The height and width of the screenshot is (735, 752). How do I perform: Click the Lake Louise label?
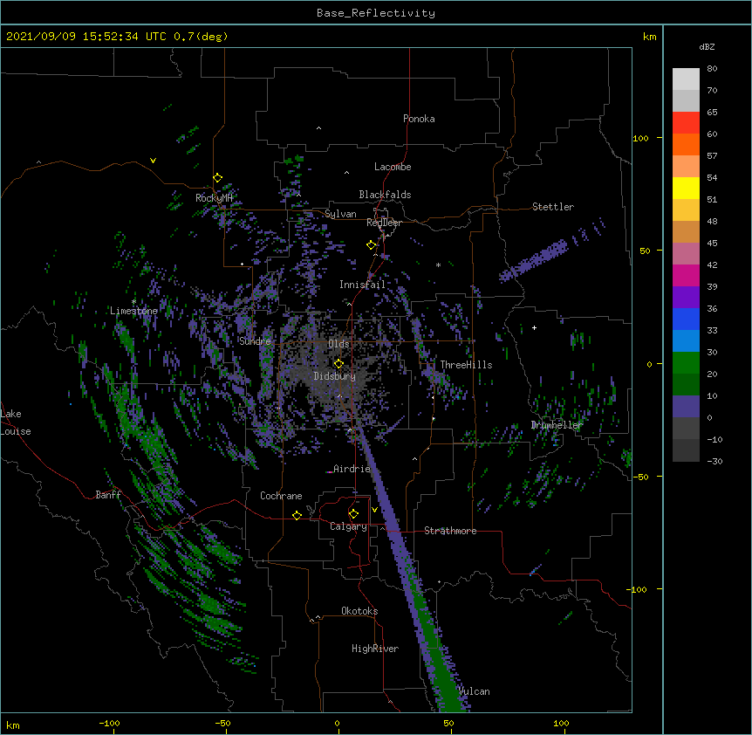[16, 422]
